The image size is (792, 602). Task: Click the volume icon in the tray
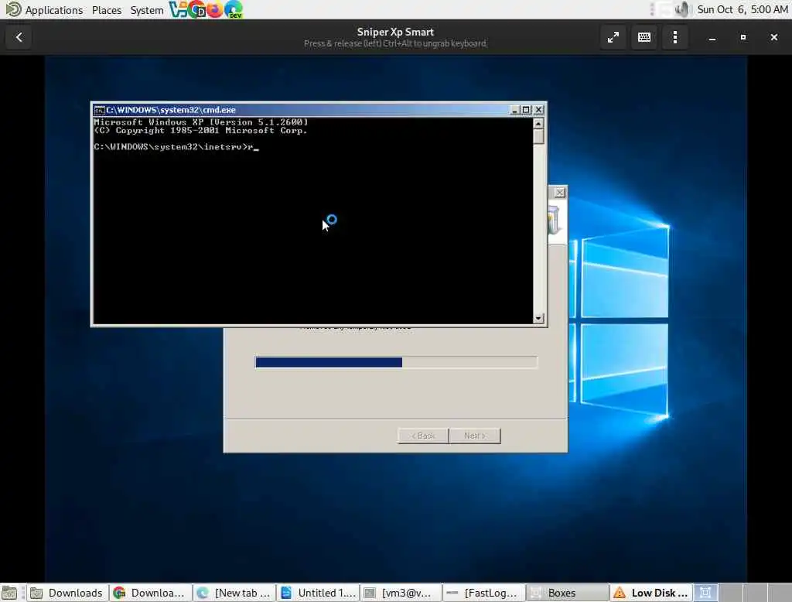(682, 9)
